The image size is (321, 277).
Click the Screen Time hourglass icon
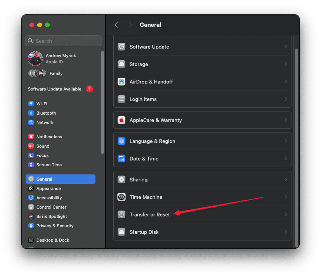[x=31, y=165]
